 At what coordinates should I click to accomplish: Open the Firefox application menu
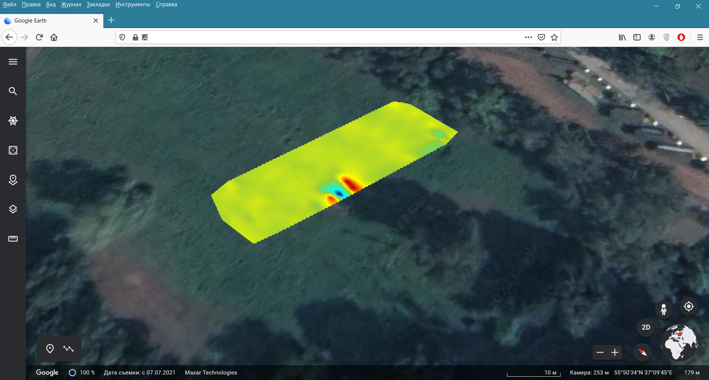point(700,37)
